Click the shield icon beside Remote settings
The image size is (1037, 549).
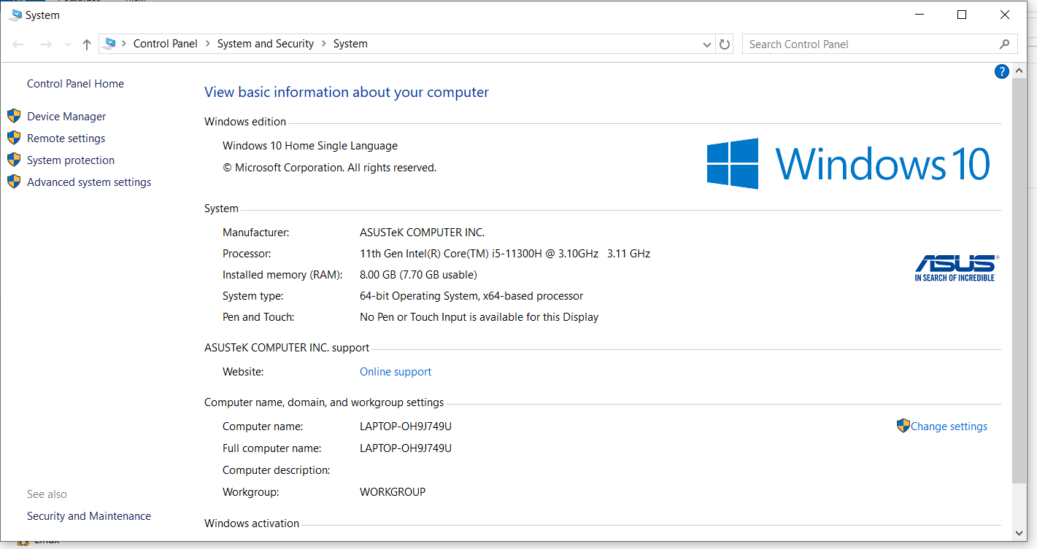(x=14, y=138)
